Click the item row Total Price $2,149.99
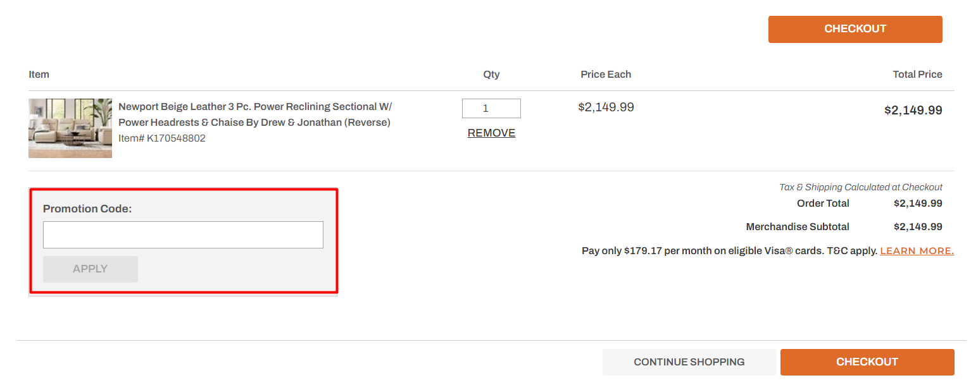This screenshot has width=971, height=385. [913, 111]
